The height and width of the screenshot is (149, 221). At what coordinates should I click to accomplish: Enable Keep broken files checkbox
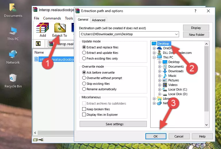coord(84,109)
